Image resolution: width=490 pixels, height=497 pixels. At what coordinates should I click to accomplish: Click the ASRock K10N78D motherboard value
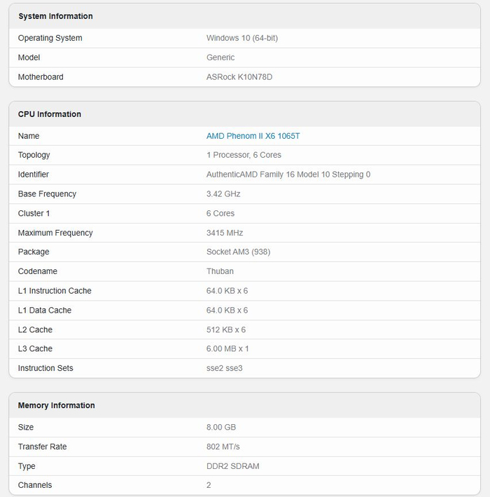point(239,77)
